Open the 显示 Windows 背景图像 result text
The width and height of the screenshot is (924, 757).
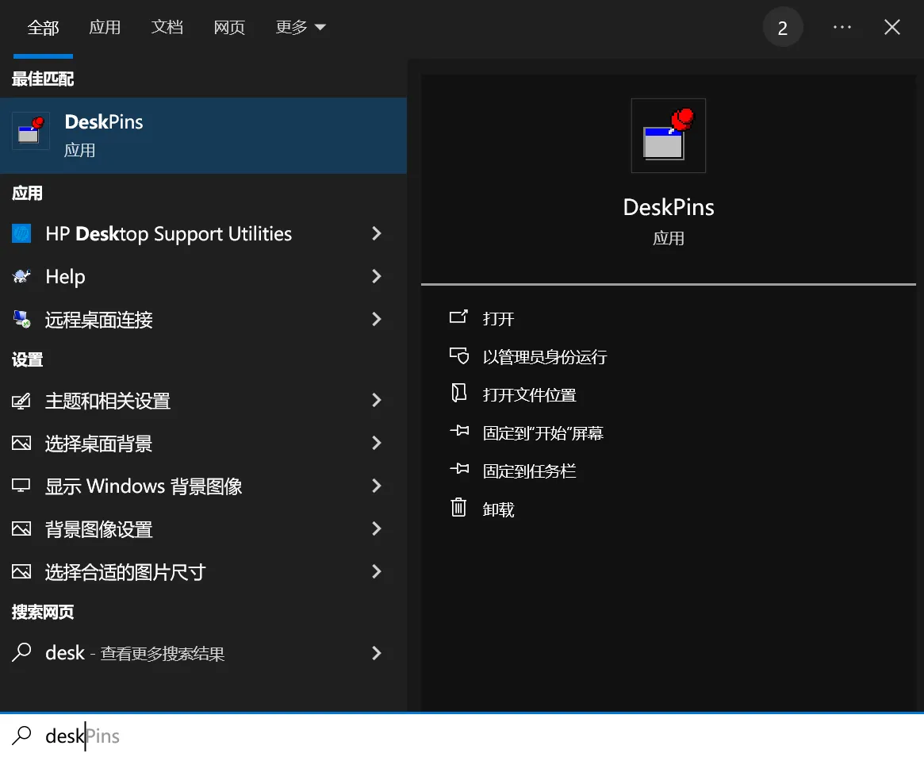pos(144,486)
